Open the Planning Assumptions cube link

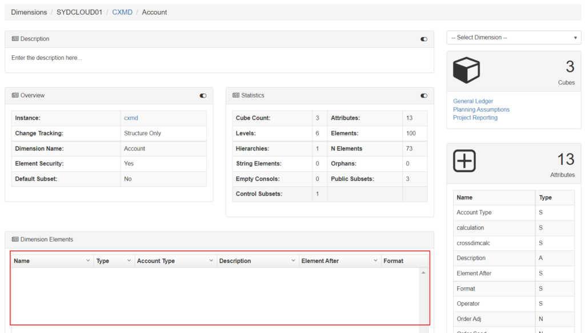pyautogui.click(x=481, y=109)
